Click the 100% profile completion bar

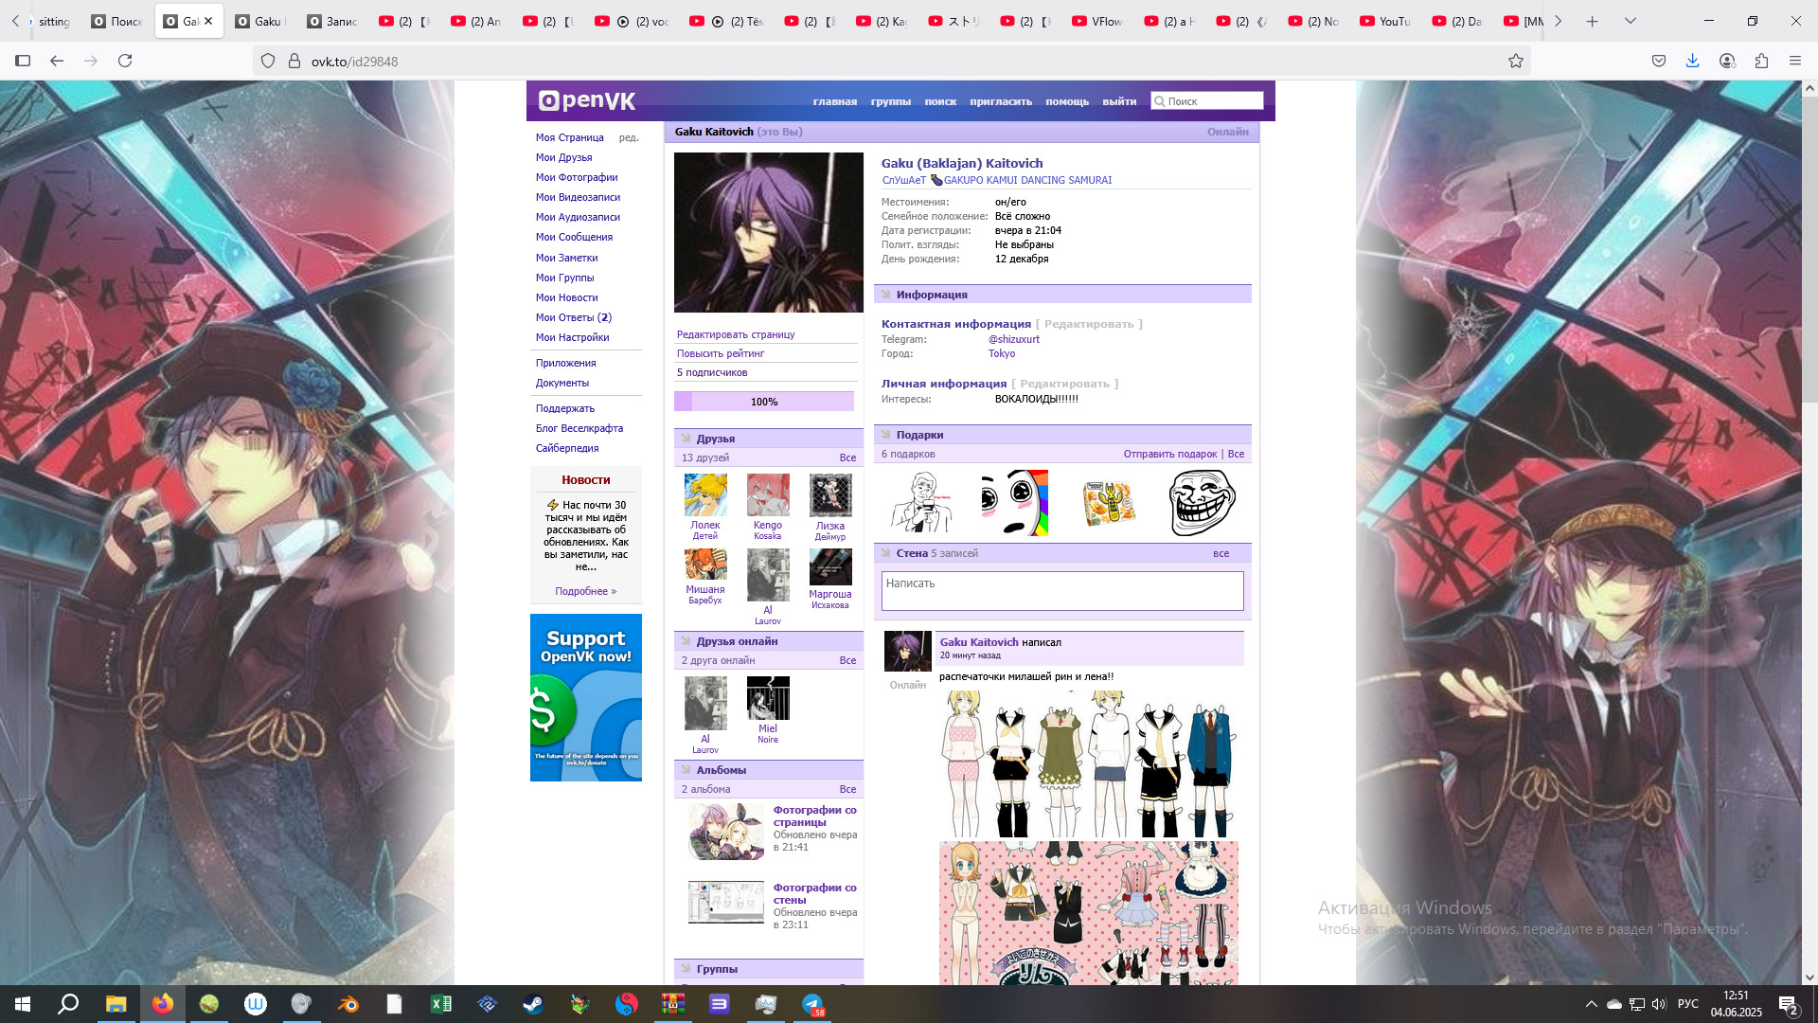[763, 402]
